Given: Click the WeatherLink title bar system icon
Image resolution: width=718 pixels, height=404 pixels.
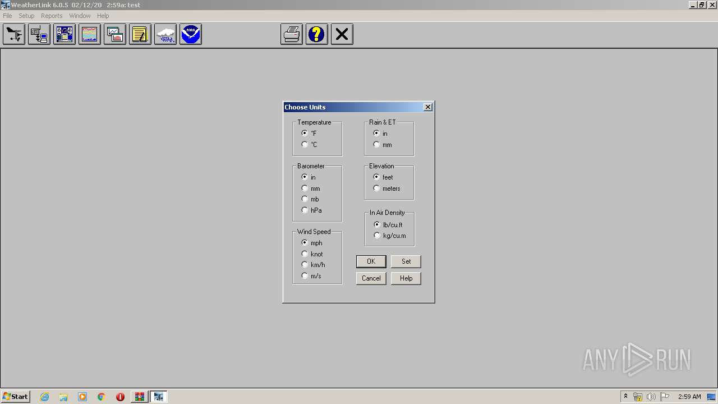Looking at the screenshot, I should pyautogui.click(x=5, y=4).
